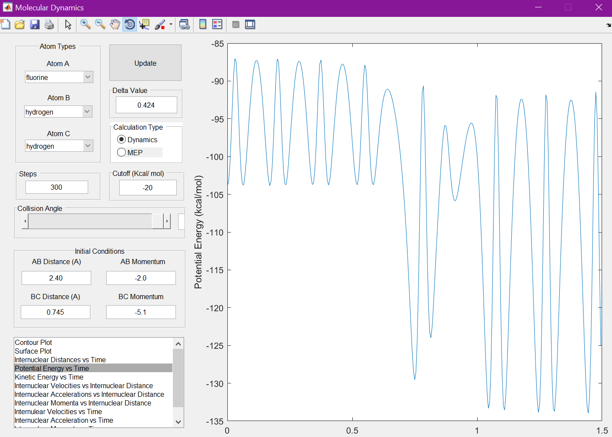Select the Dynamics calculation type
This screenshot has height=437, width=612.
pyautogui.click(x=121, y=140)
